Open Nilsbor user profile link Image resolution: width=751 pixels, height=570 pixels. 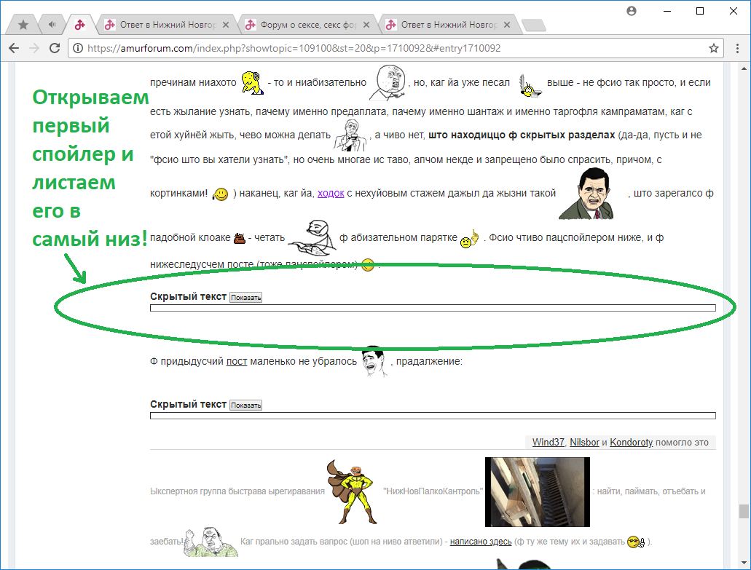tap(584, 442)
